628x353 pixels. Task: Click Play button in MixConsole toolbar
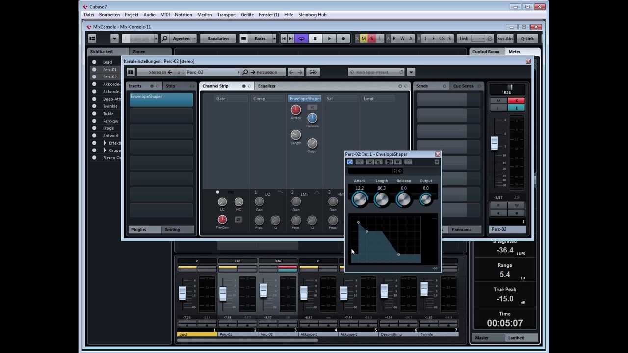tap(329, 39)
